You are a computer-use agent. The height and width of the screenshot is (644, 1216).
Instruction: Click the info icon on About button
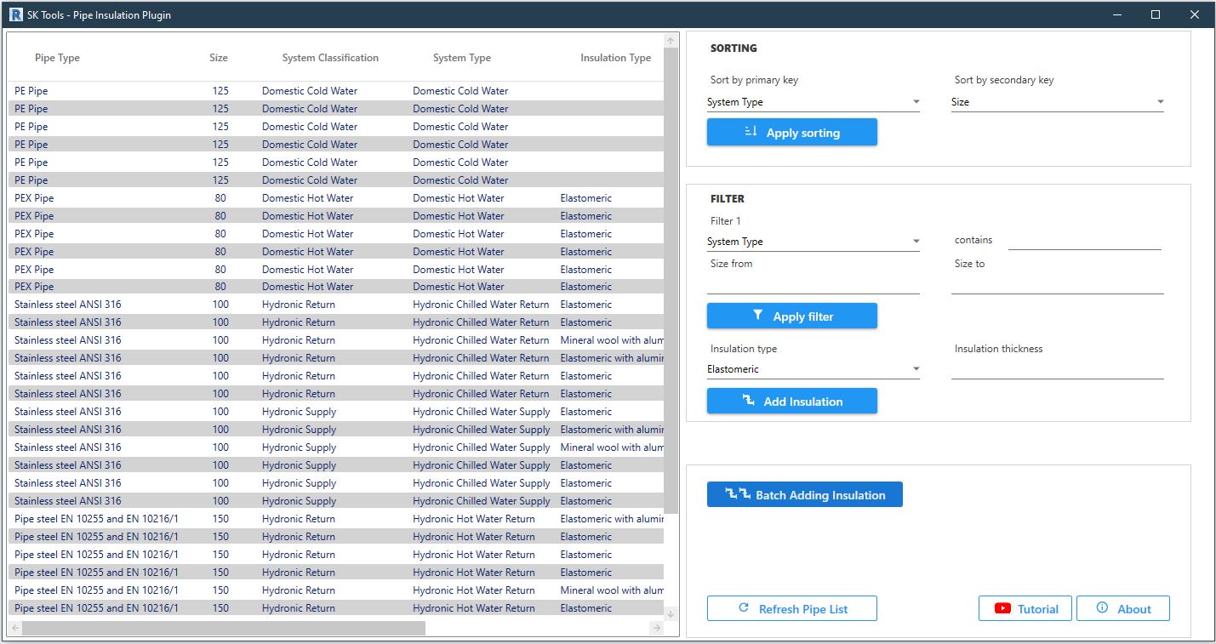tap(1101, 607)
